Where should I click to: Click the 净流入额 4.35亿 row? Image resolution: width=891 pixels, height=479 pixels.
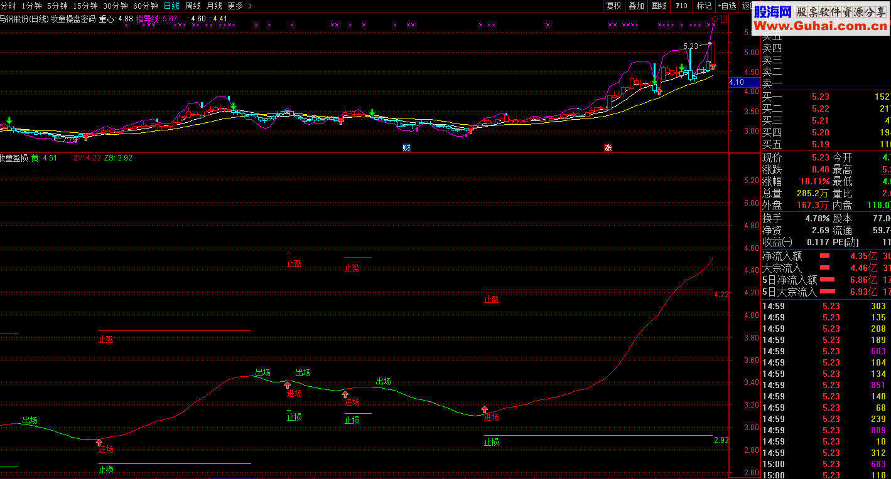click(826, 256)
